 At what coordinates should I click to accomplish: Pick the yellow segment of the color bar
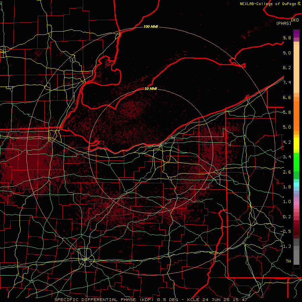(296, 144)
